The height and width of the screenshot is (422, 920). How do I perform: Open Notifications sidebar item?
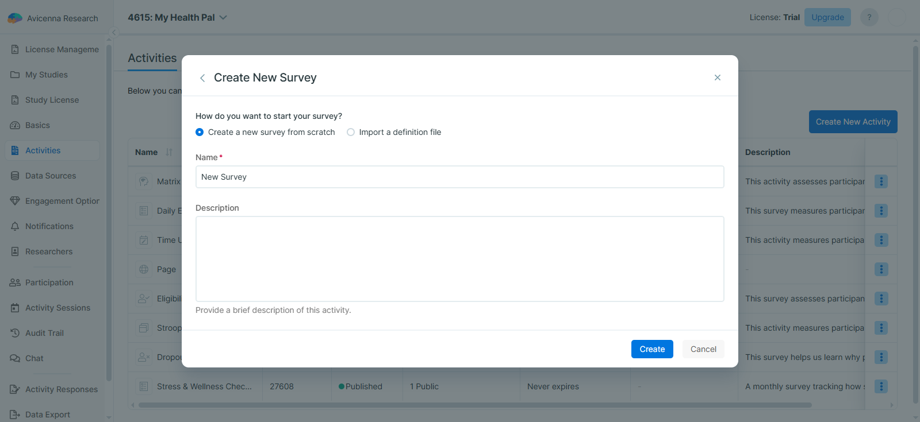coord(49,226)
